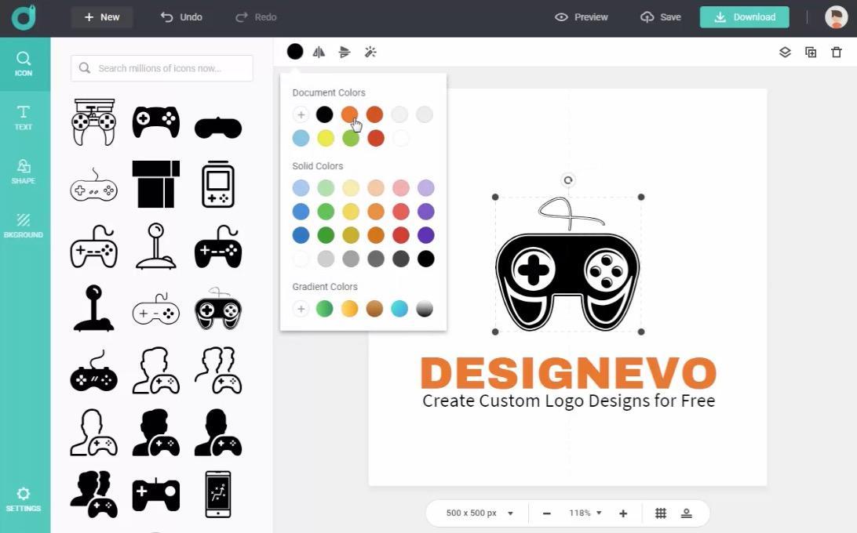Image resolution: width=857 pixels, height=533 pixels.
Task: Select the Flip Horizontal icon
Action: [x=319, y=52]
